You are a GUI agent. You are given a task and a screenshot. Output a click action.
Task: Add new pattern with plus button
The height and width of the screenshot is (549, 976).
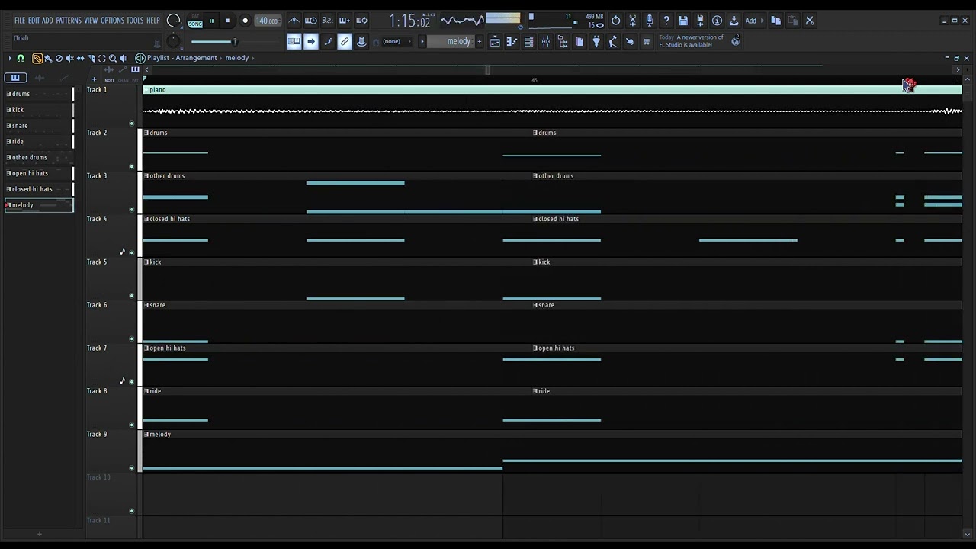pyautogui.click(x=480, y=41)
